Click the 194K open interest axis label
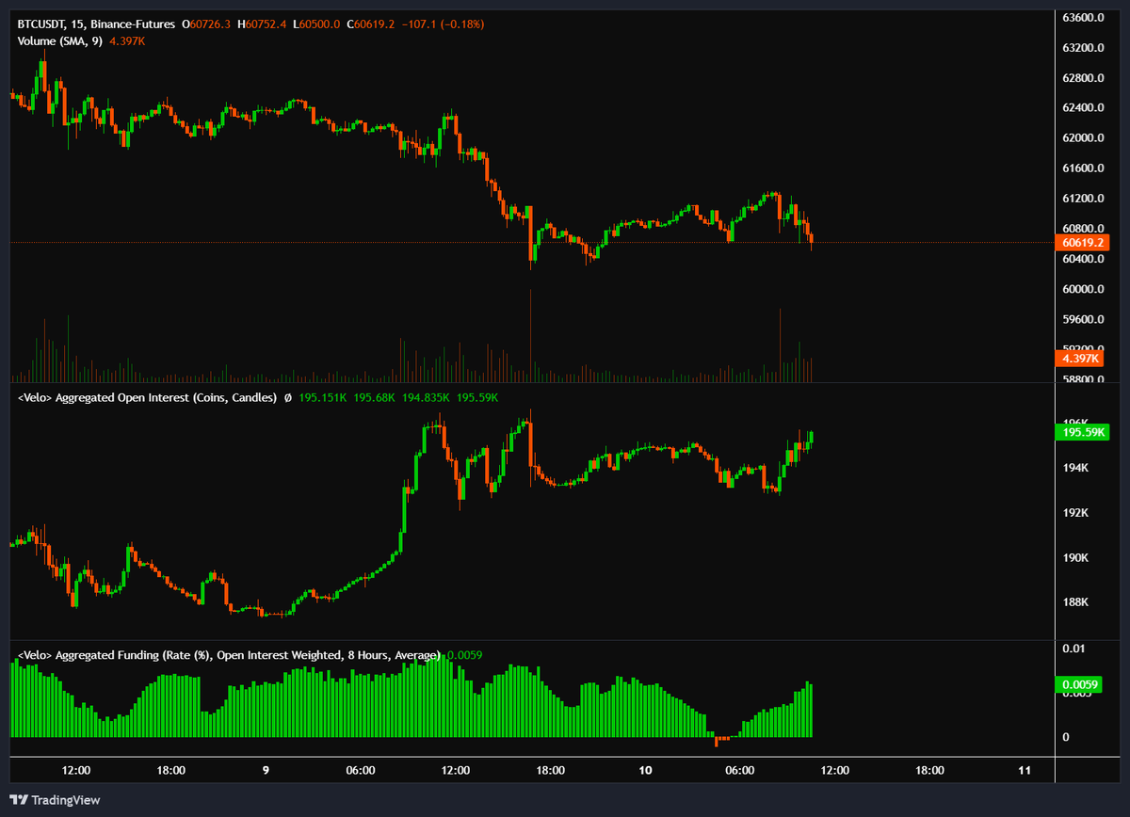The height and width of the screenshot is (817, 1130). (1074, 468)
